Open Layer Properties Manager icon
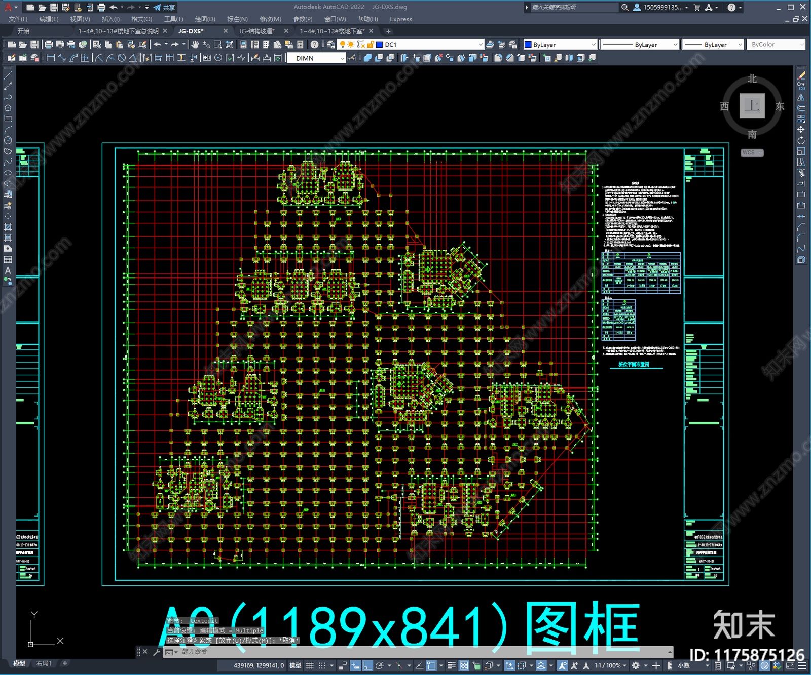Viewport: 811px width, 675px height. 330,45
